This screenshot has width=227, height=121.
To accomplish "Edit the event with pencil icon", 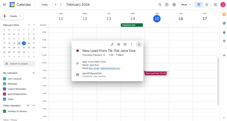I will pyautogui.click(x=112, y=45).
